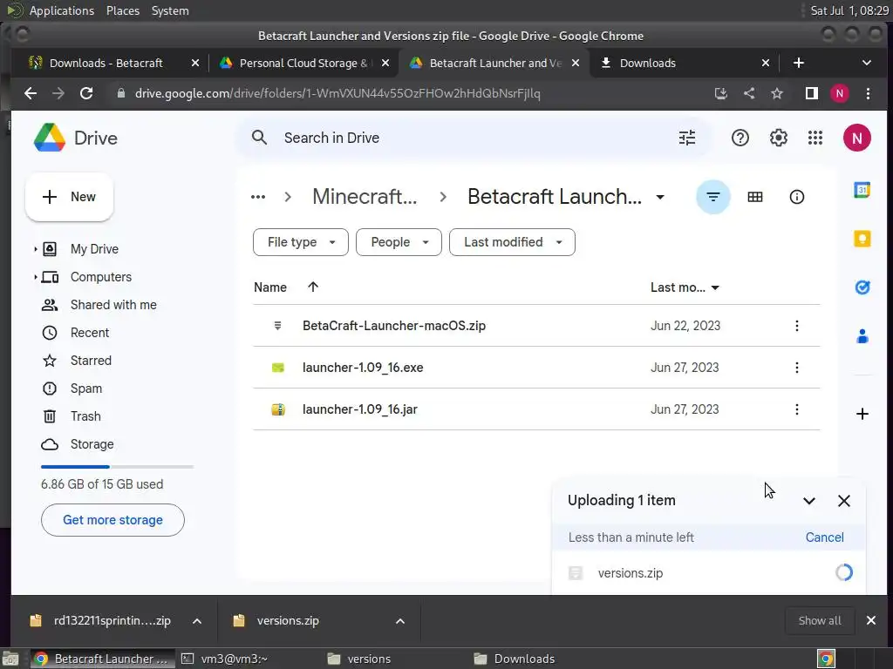Viewport: 893px width, 669px height.
Task: Open Google Keep side panel
Action: (x=862, y=239)
